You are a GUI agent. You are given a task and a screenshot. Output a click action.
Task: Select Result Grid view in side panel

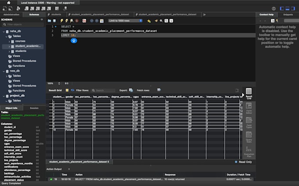pyautogui.click(x=249, y=94)
